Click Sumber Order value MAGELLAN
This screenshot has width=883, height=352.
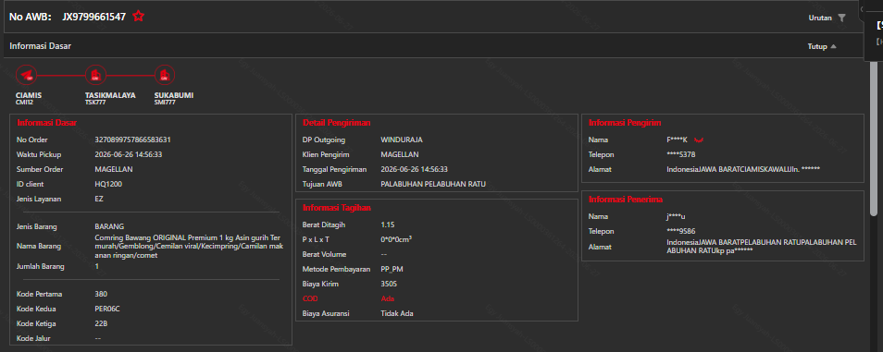(x=114, y=169)
